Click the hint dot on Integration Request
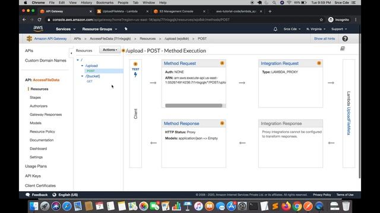380x213 pixels. click(x=319, y=63)
